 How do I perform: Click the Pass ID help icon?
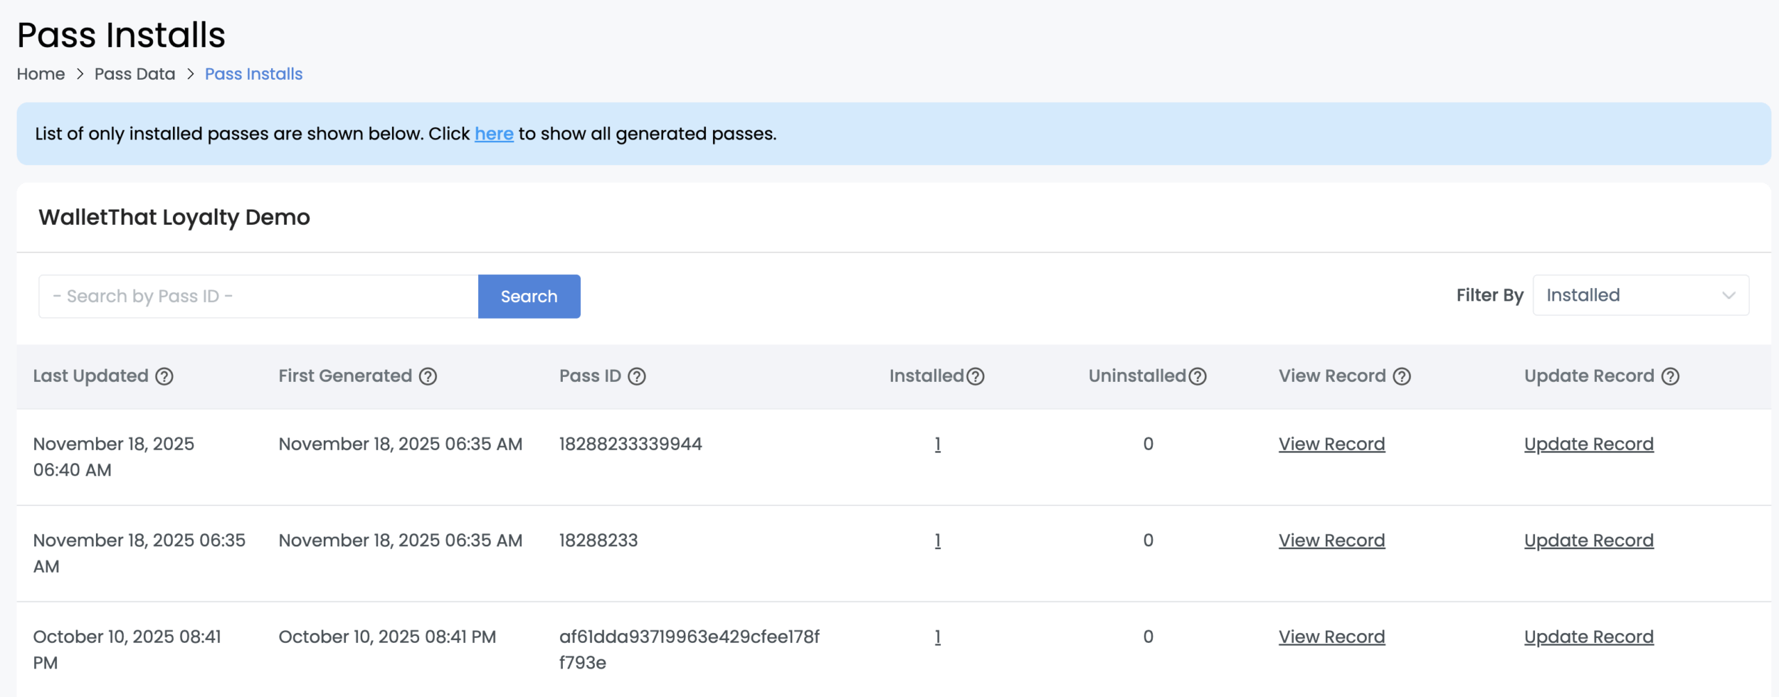coord(637,376)
